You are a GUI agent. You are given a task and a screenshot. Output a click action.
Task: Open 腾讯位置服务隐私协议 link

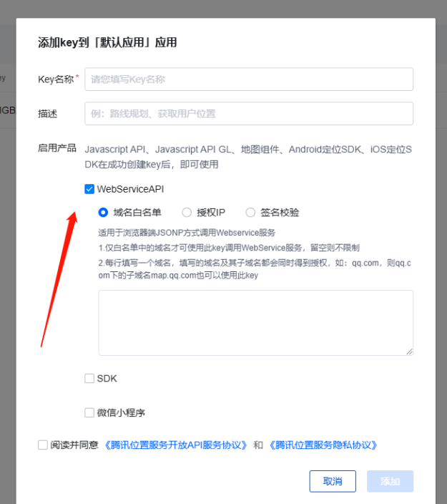coord(323,445)
